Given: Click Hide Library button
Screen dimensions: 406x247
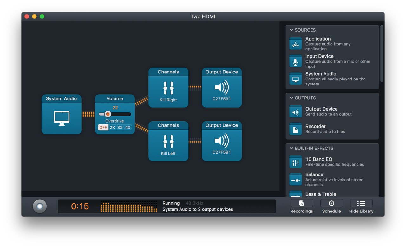Looking at the screenshot, I should [361, 203].
